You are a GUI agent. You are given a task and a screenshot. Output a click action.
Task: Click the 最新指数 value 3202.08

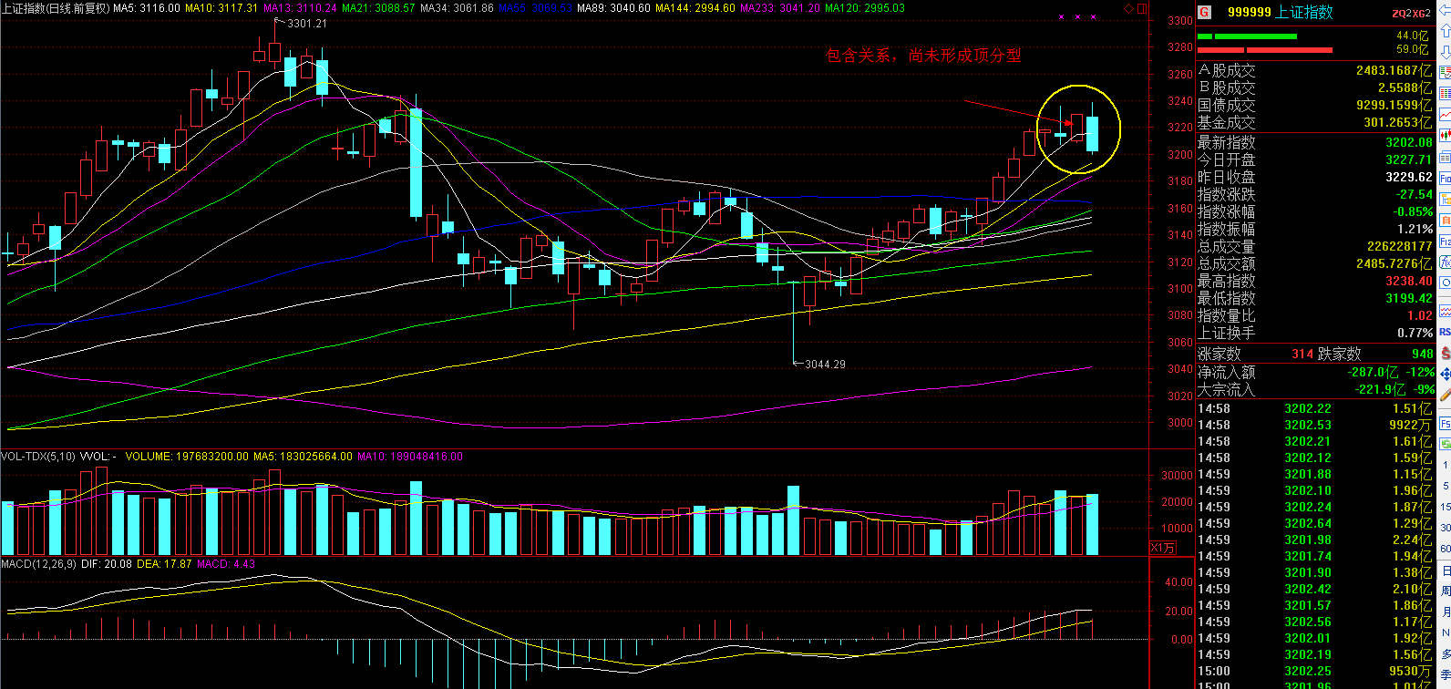[x=1409, y=142]
